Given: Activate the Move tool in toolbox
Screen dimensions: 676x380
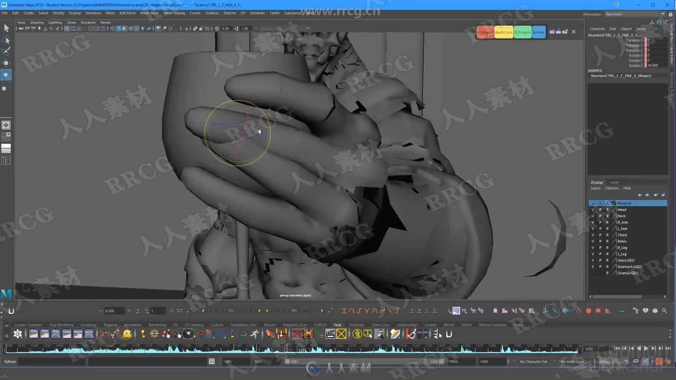Looking at the screenshot, I should click(6, 63).
